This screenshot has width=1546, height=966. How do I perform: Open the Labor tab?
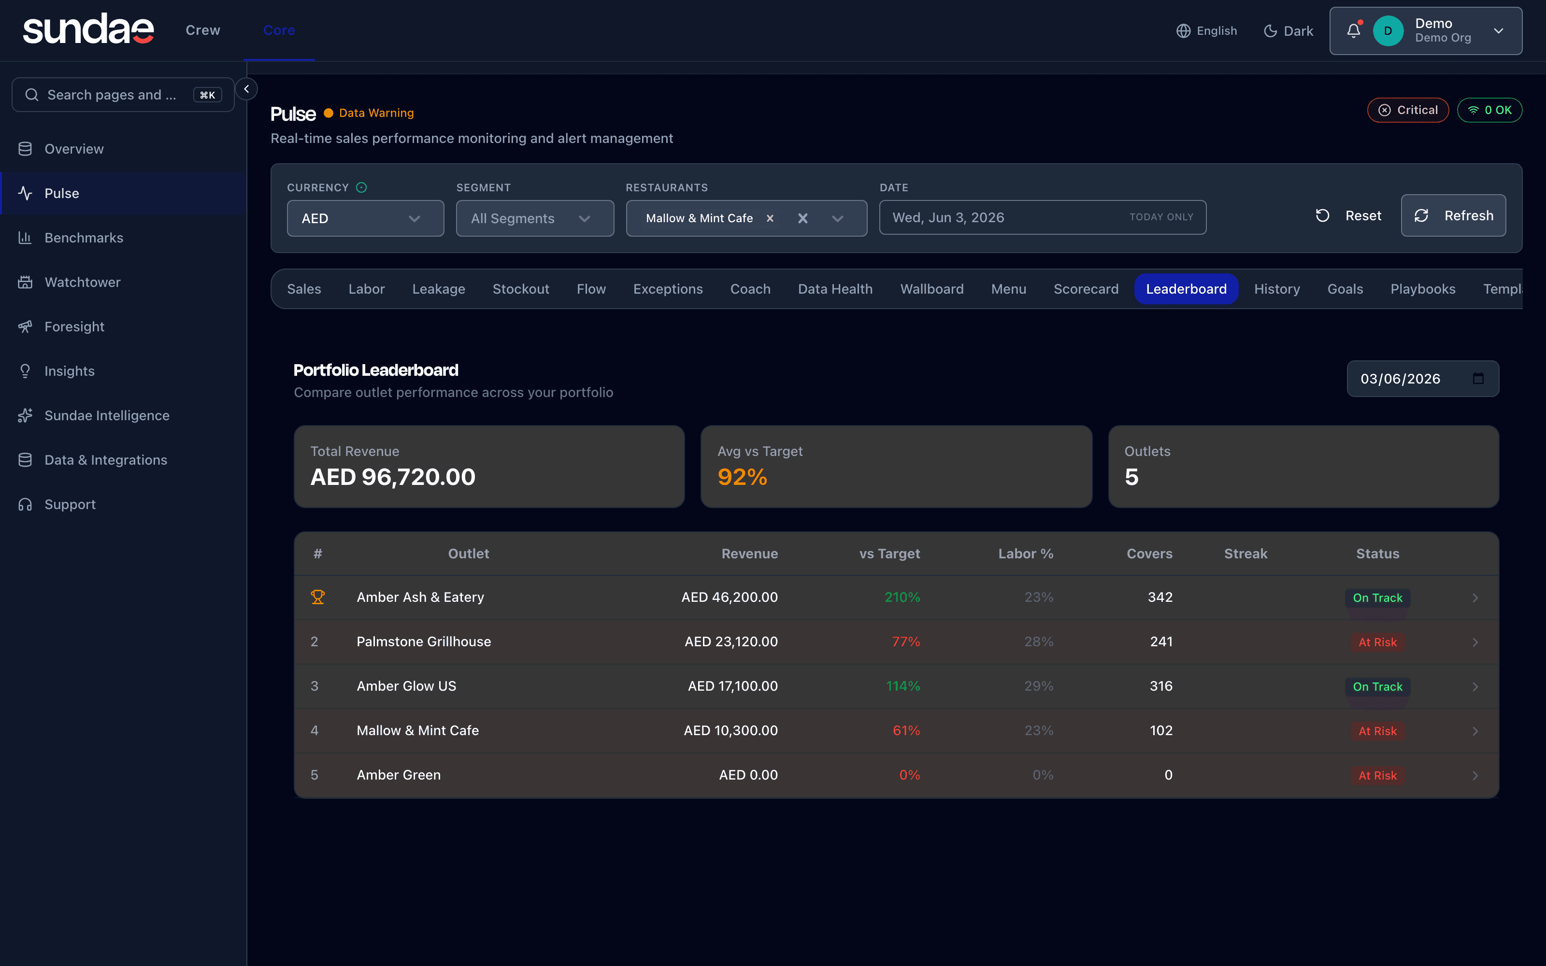pos(367,289)
